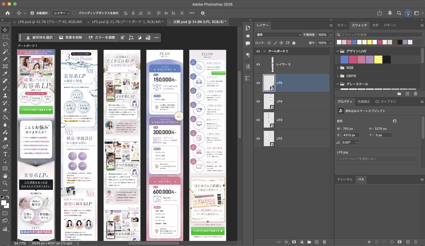The height and width of the screenshot is (246, 425).
Task: Select the Eyedropper tool
Action: click(x=5, y=74)
